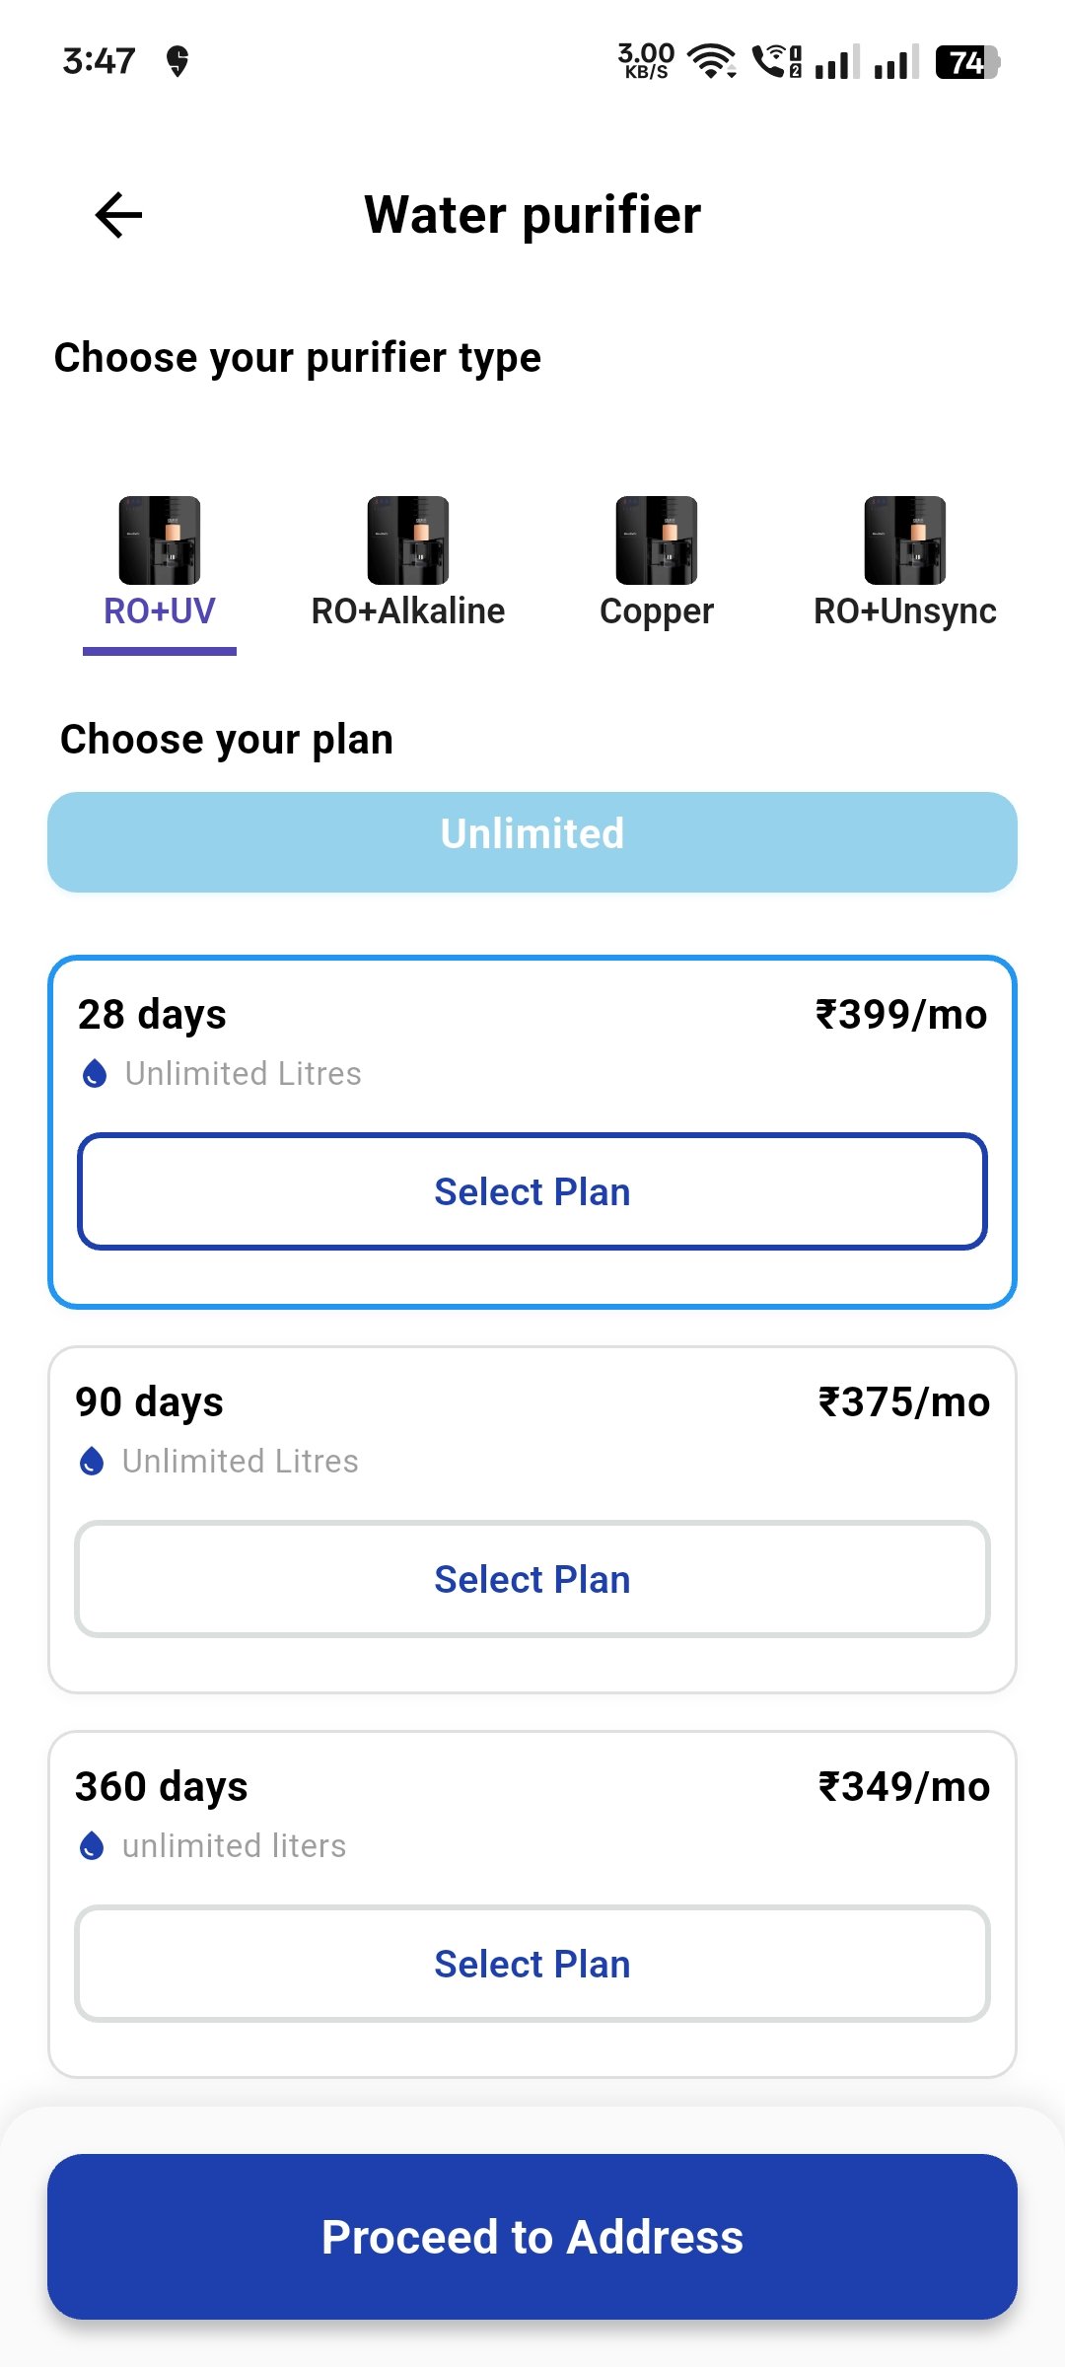Switch to the RO+Alkaline tab

tap(408, 611)
